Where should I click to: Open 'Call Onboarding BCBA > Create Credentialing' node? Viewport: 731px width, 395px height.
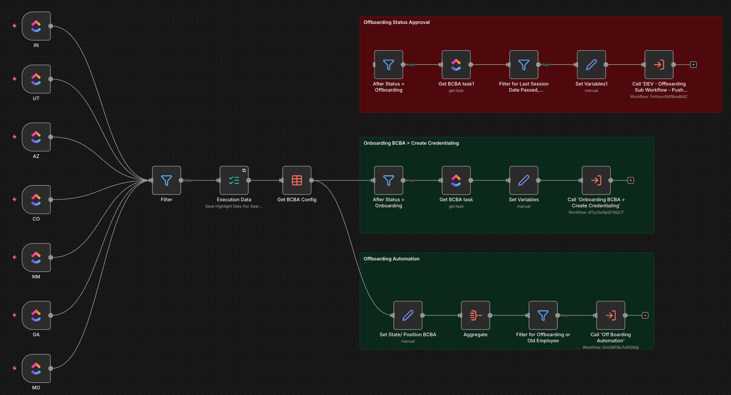click(596, 181)
